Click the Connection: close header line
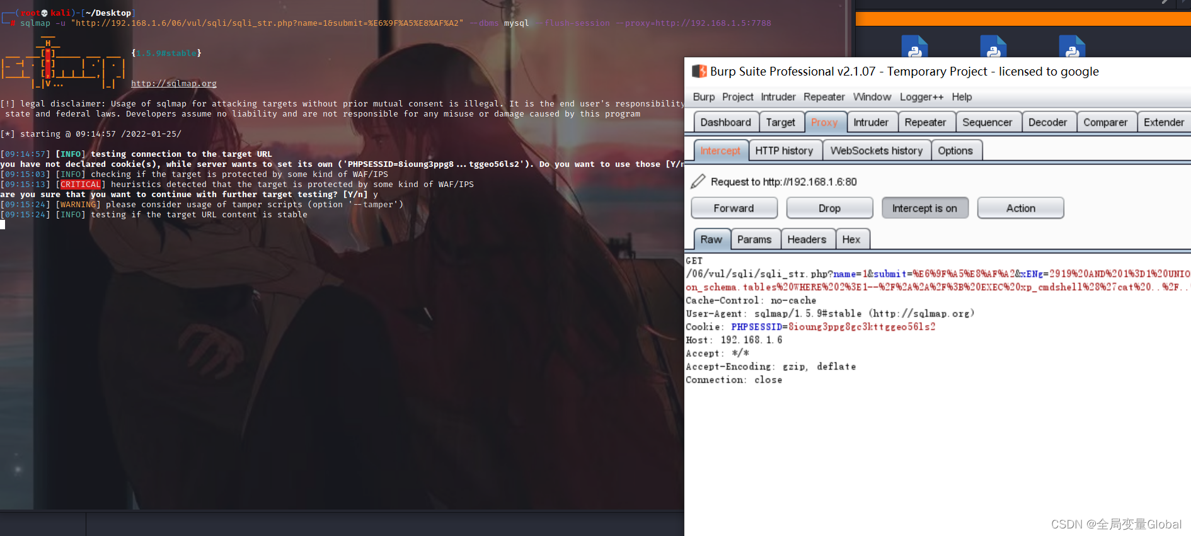The image size is (1191, 536). [x=734, y=380]
